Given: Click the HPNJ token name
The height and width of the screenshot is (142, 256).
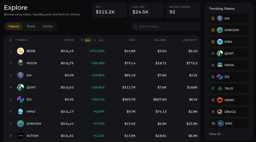Looking at the screenshot, I should pyautogui.click(x=31, y=112).
